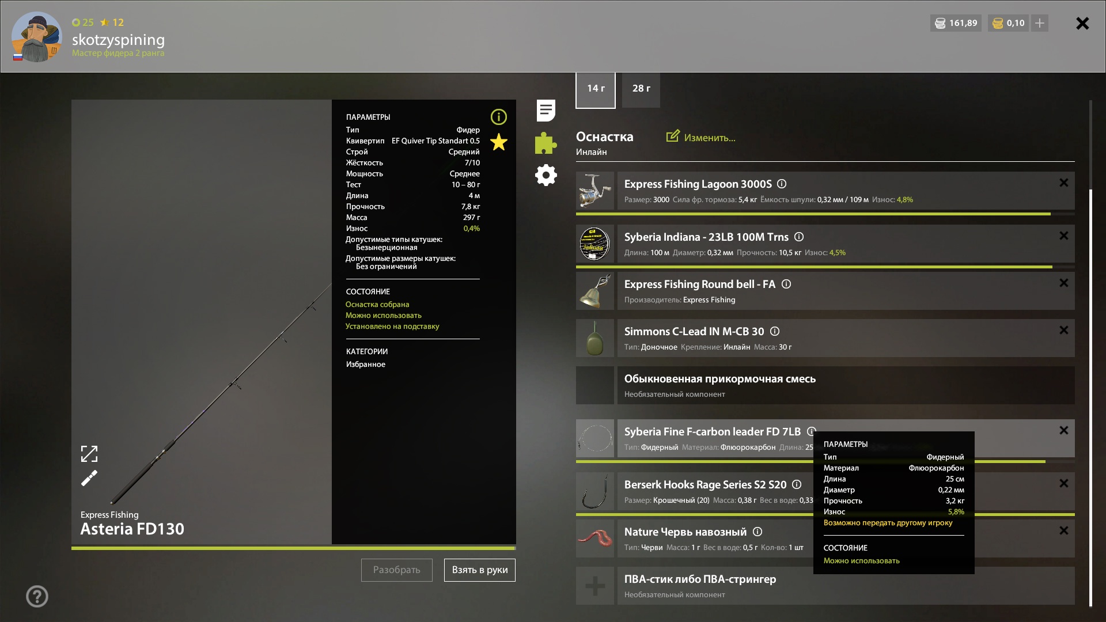Click the rig list vertical scrollbar

pyautogui.click(x=1090, y=397)
